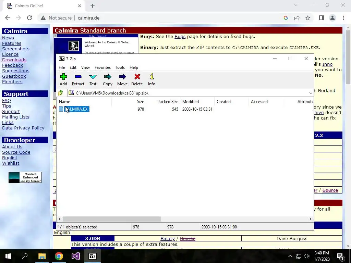
Task: Open the Chrome profile avatar
Action: [x=332, y=18]
